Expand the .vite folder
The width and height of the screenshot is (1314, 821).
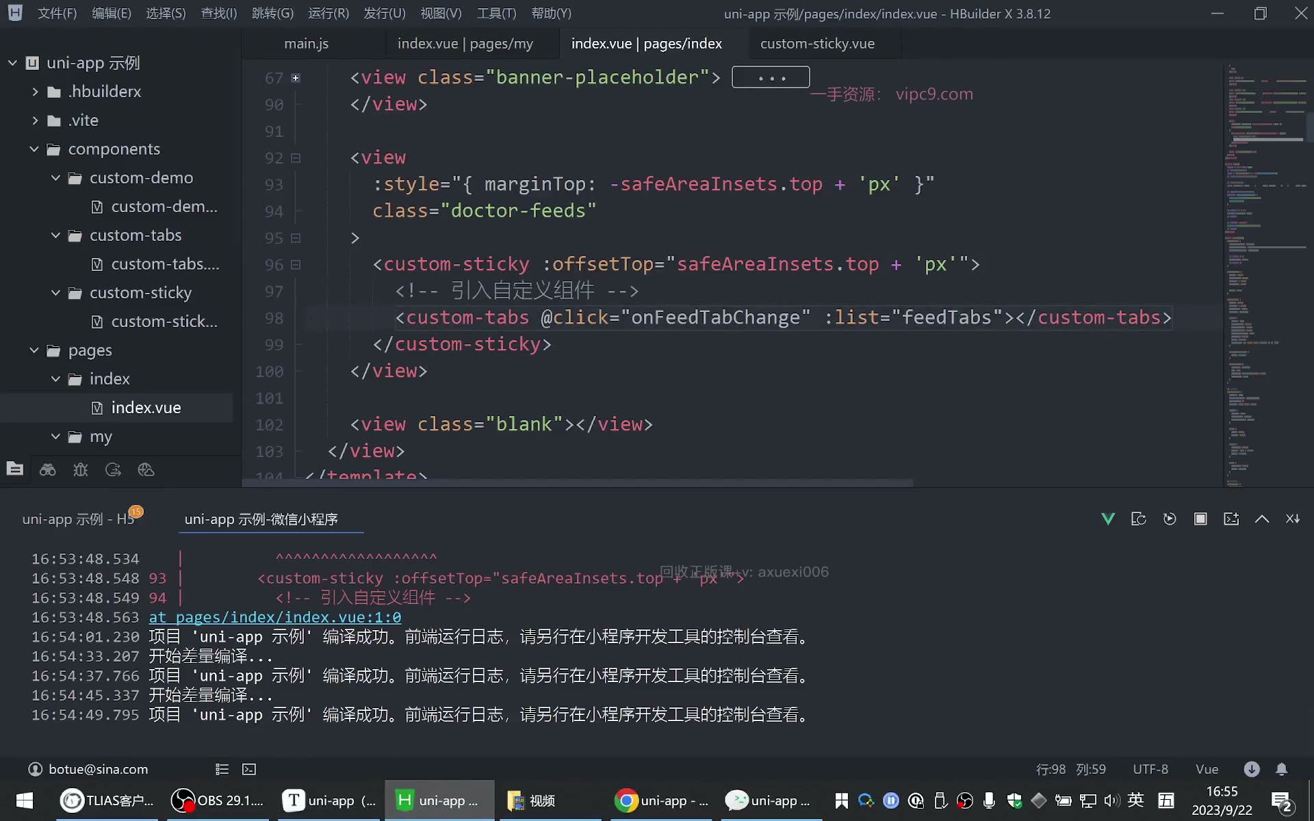coord(35,120)
